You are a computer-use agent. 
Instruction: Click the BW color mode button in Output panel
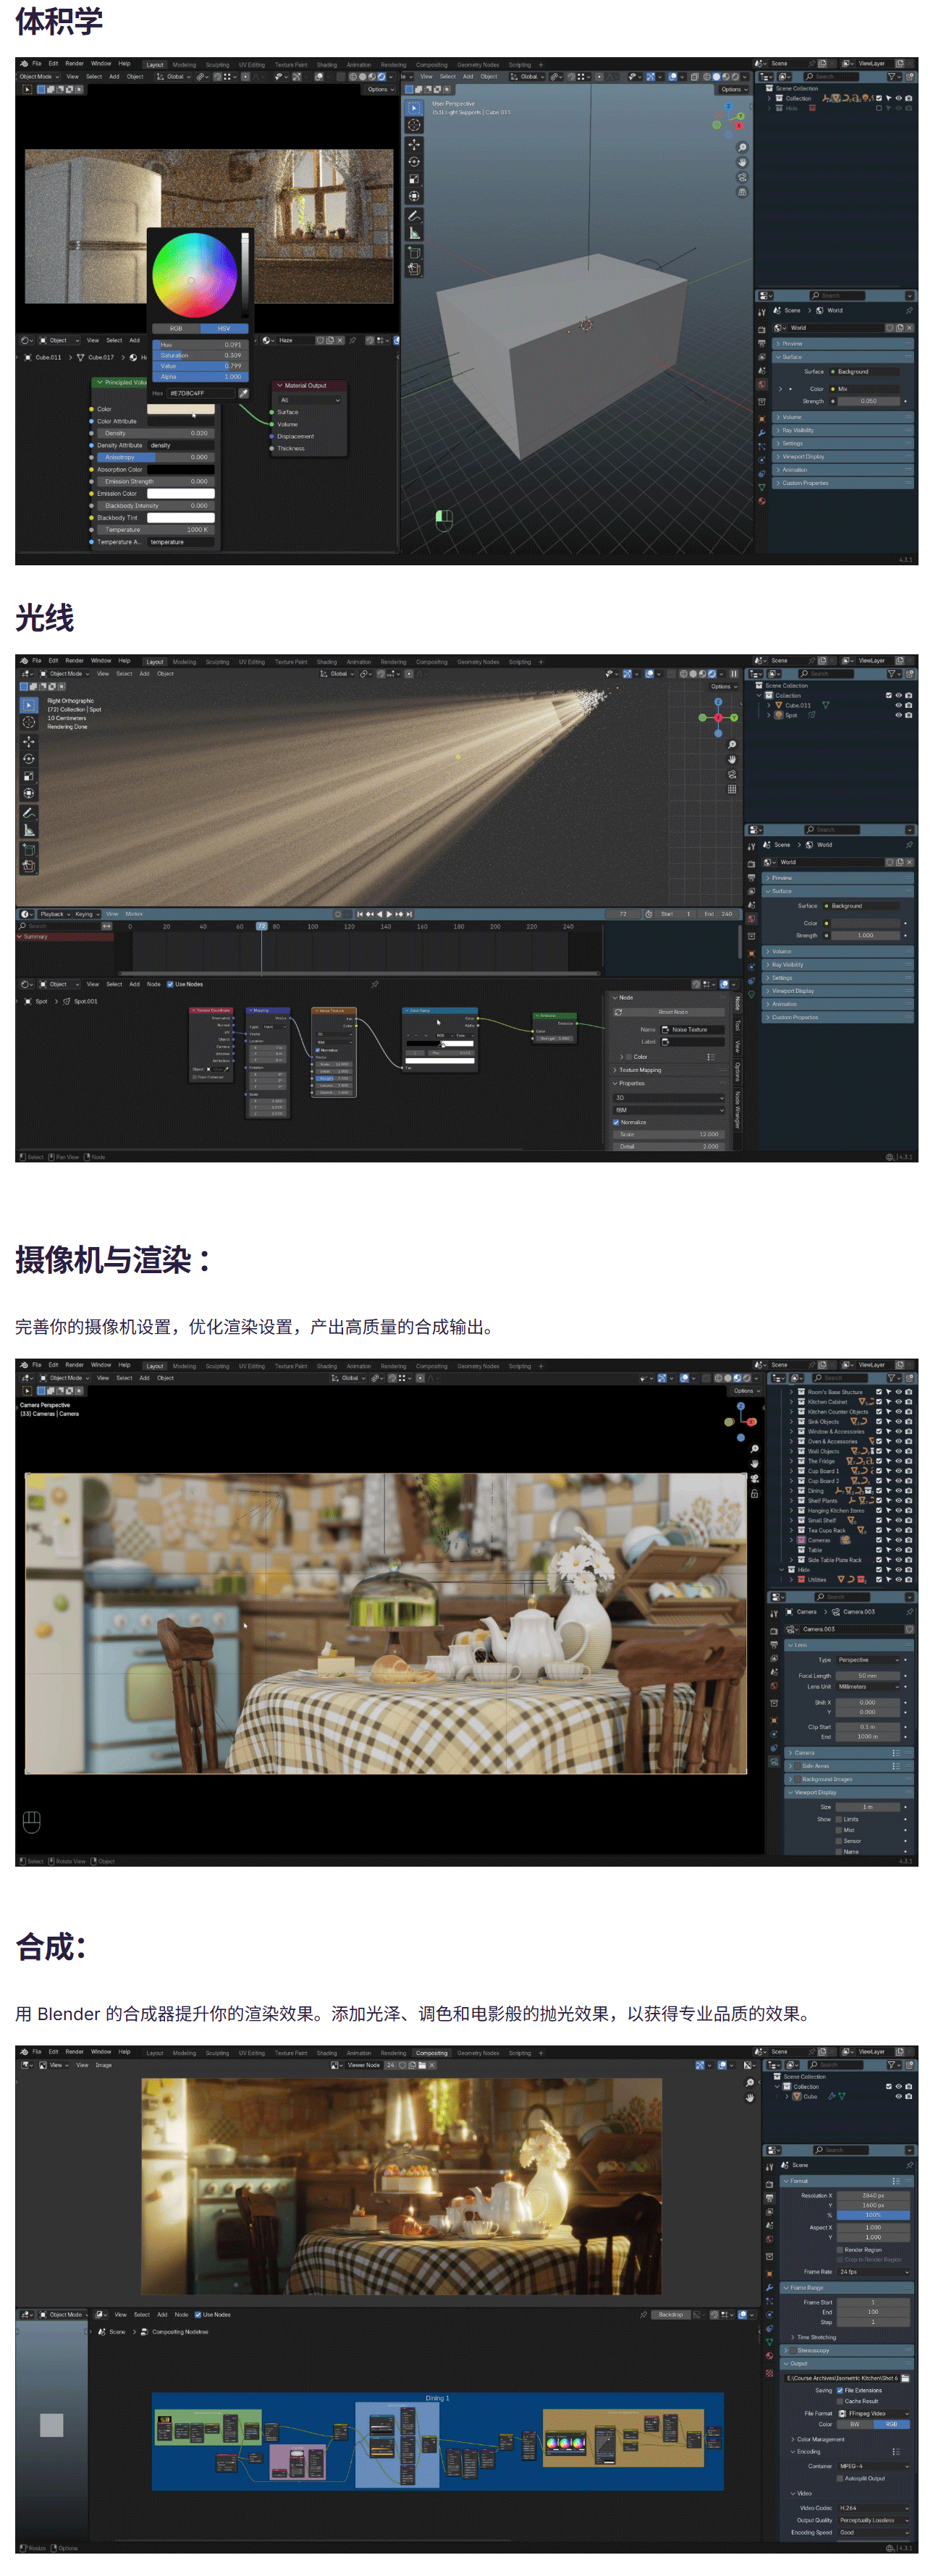coord(855,2424)
